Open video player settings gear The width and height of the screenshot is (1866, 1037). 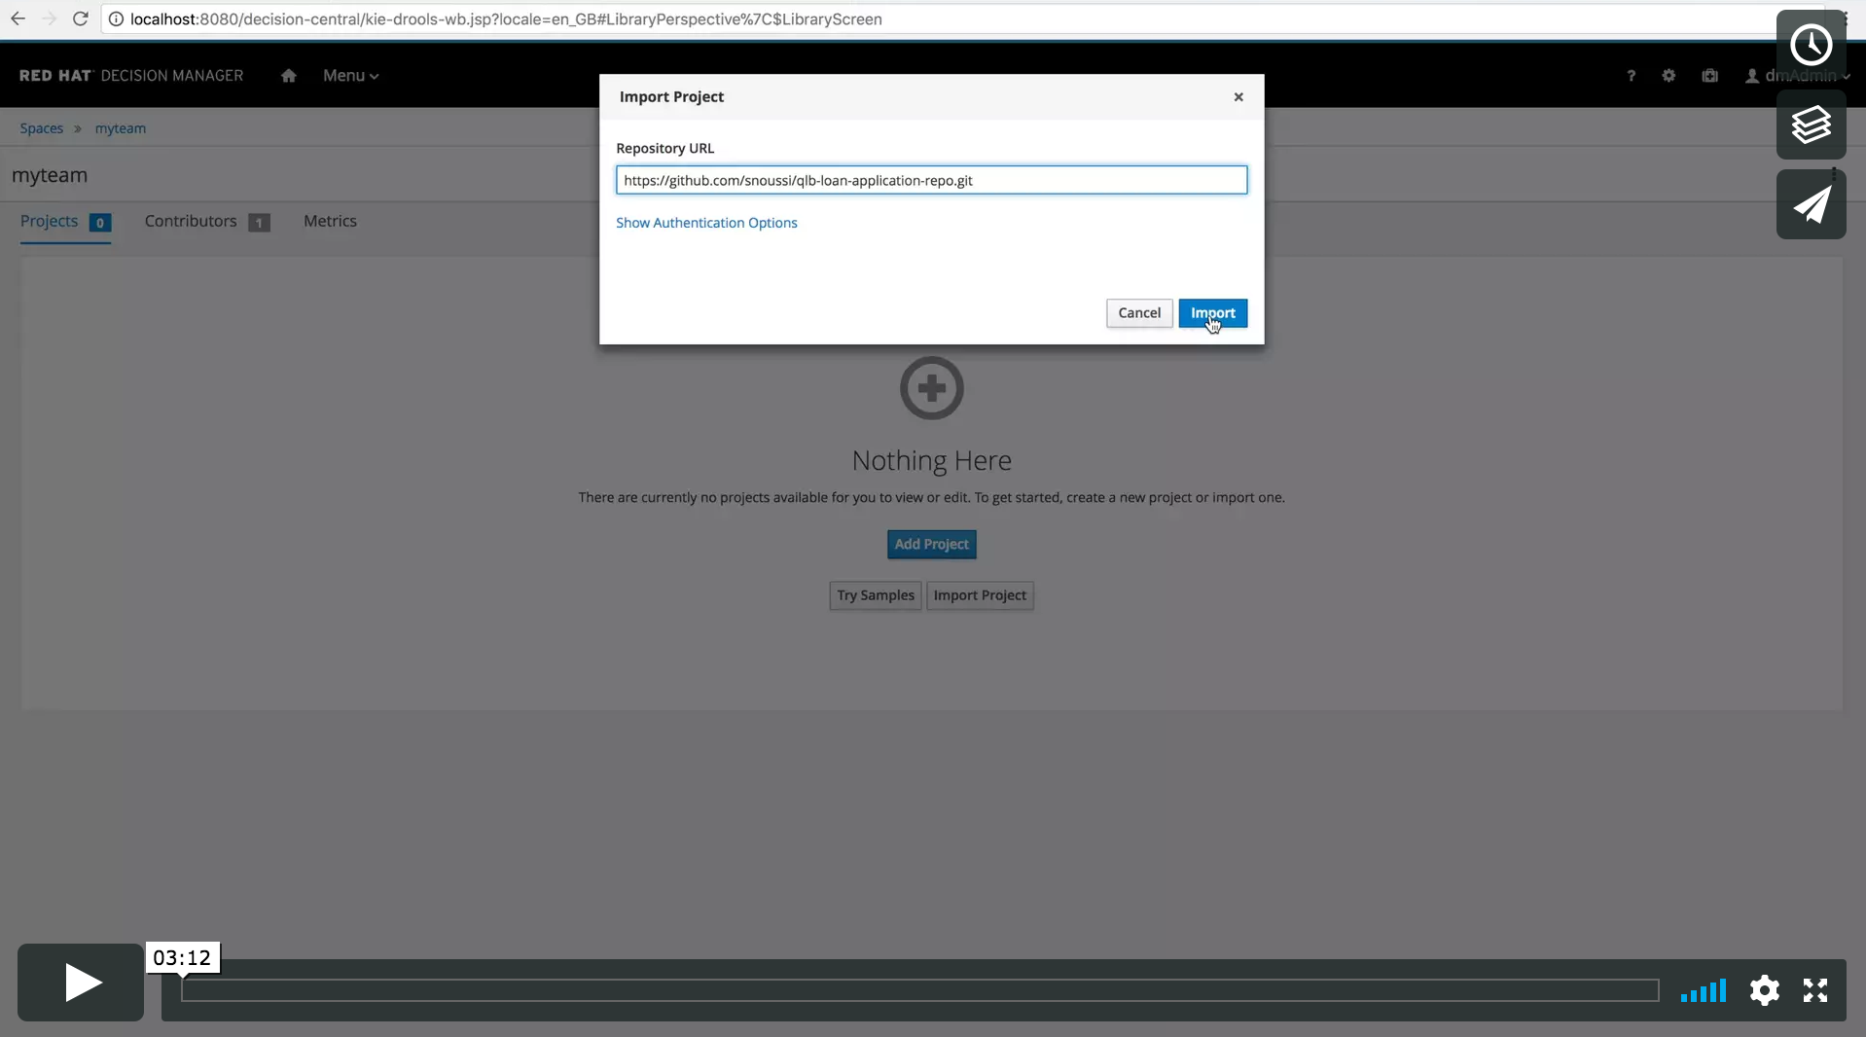[x=1764, y=990]
